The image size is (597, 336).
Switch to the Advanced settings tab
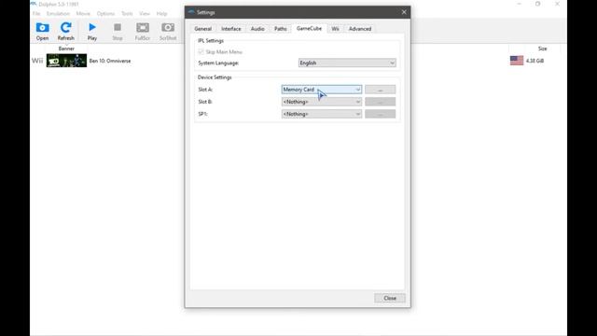point(360,29)
